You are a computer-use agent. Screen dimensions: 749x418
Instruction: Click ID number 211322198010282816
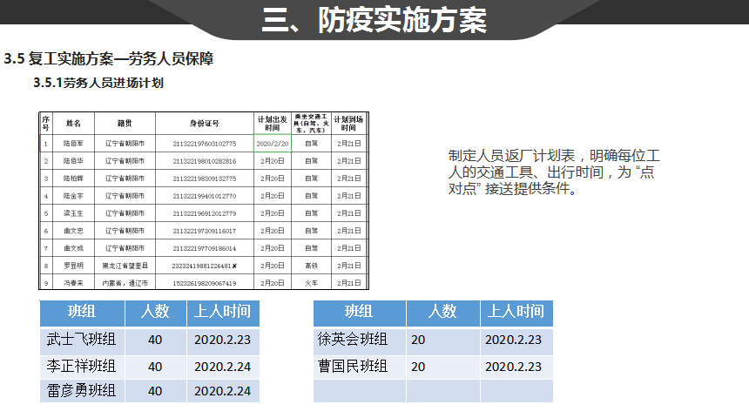coord(205,161)
